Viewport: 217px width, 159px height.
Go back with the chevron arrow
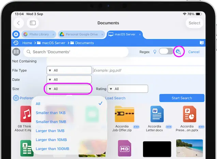(18, 23)
